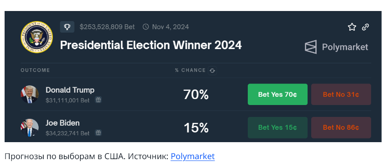
Task: Click the trophy icon badge
Action: pyautogui.click(x=67, y=27)
